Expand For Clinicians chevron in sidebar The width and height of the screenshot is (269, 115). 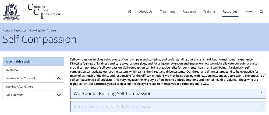click(x=59, y=95)
